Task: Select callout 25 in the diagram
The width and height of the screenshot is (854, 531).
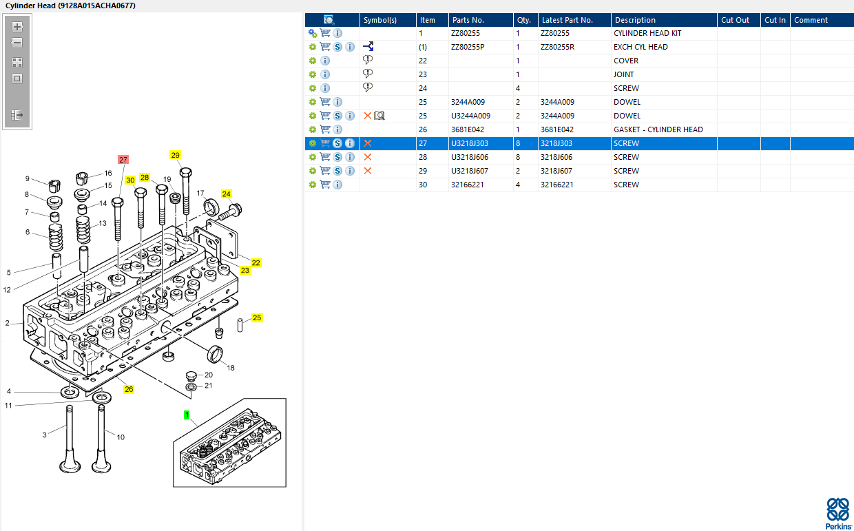Action: (x=257, y=318)
